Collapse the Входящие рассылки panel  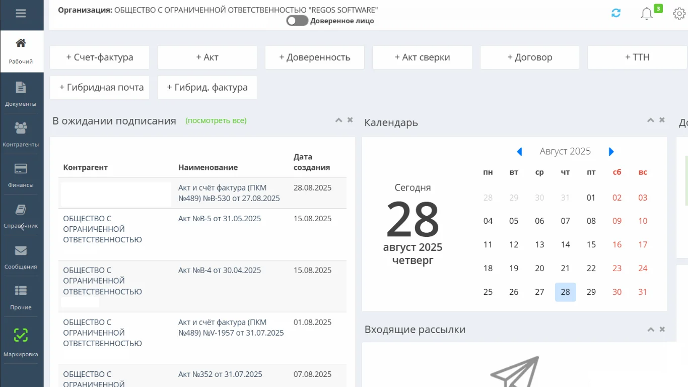pos(651,329)
